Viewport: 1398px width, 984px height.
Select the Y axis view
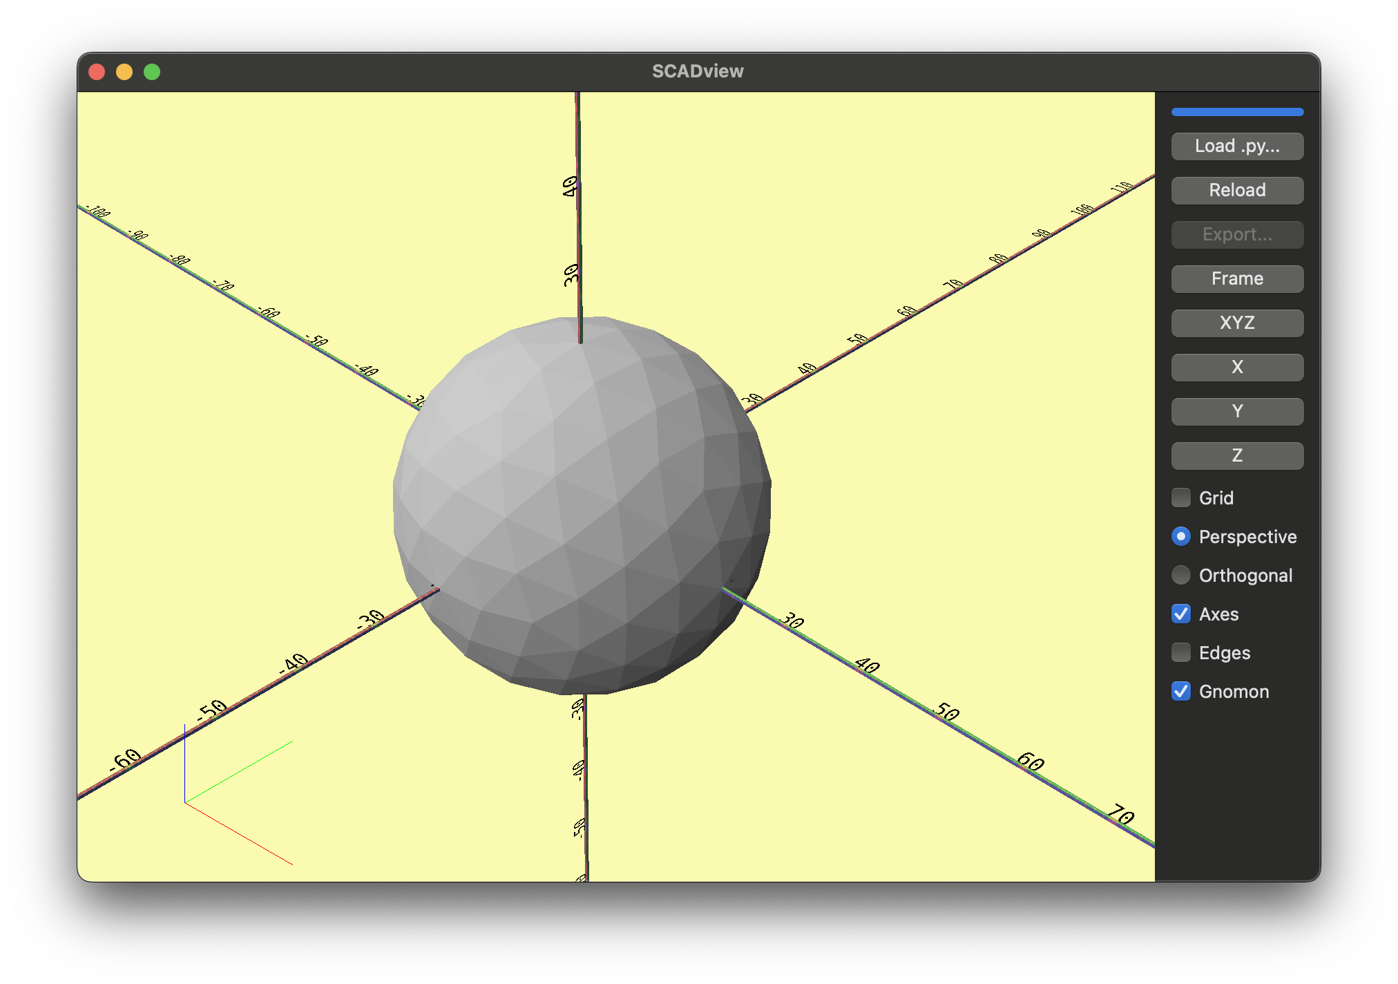pyautogui.click(x=1236, y=411)
